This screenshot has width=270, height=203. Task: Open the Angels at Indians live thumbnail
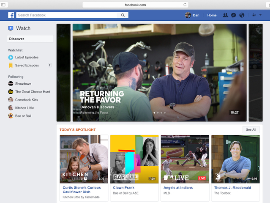185,159
